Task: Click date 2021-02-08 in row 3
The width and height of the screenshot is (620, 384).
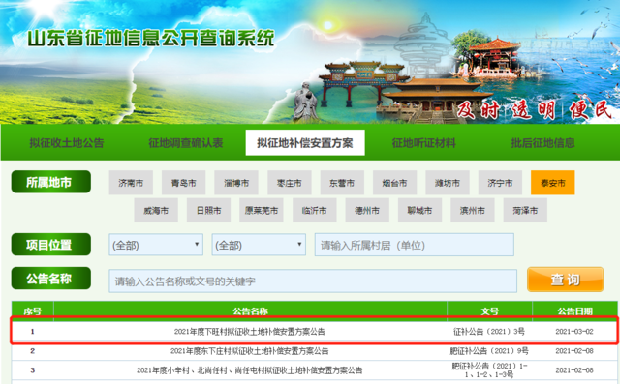Action: point(574,370)
